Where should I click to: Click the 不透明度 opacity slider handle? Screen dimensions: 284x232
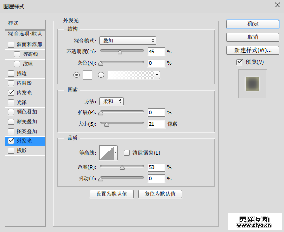[120, 52]
